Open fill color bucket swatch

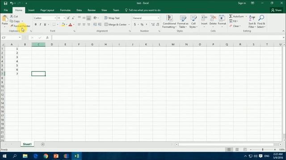pos(63,24)
